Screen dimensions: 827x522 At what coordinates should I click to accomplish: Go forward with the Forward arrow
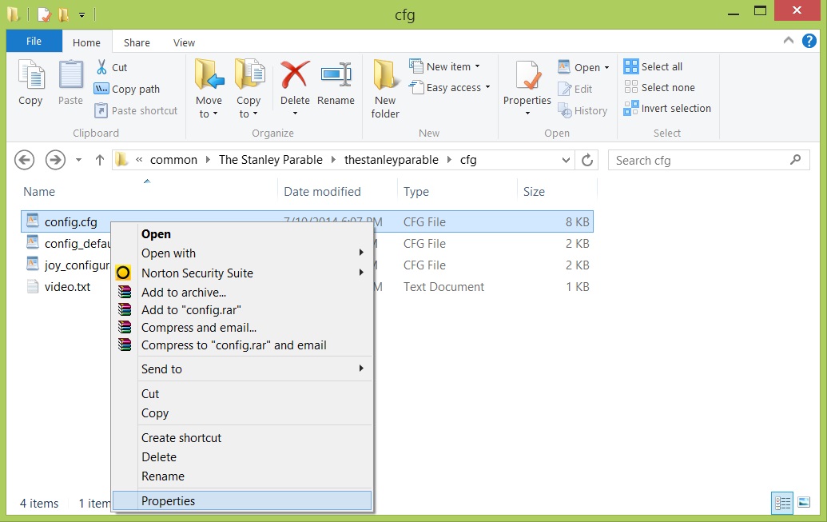(x=55, y=160)
